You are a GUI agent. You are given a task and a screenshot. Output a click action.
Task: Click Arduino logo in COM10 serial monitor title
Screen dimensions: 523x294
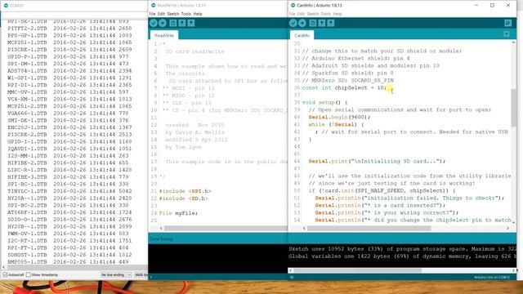[x=6, y=6]
